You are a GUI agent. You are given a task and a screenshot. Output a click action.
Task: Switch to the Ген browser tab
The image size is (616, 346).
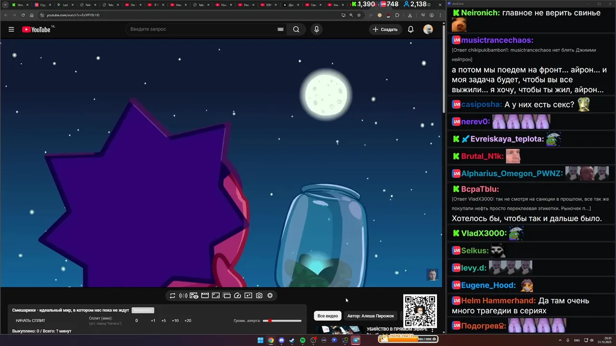point(312,5)
